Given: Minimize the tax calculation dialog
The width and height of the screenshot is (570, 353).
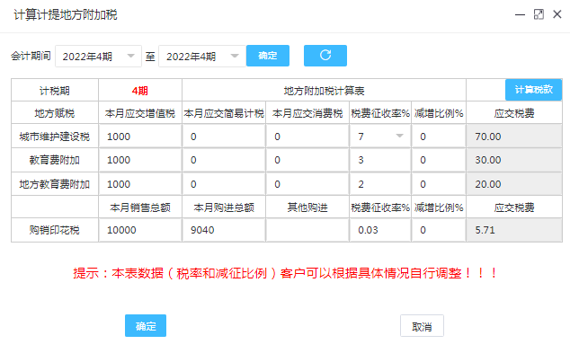Looking at the screenshot, I should 521,14.
